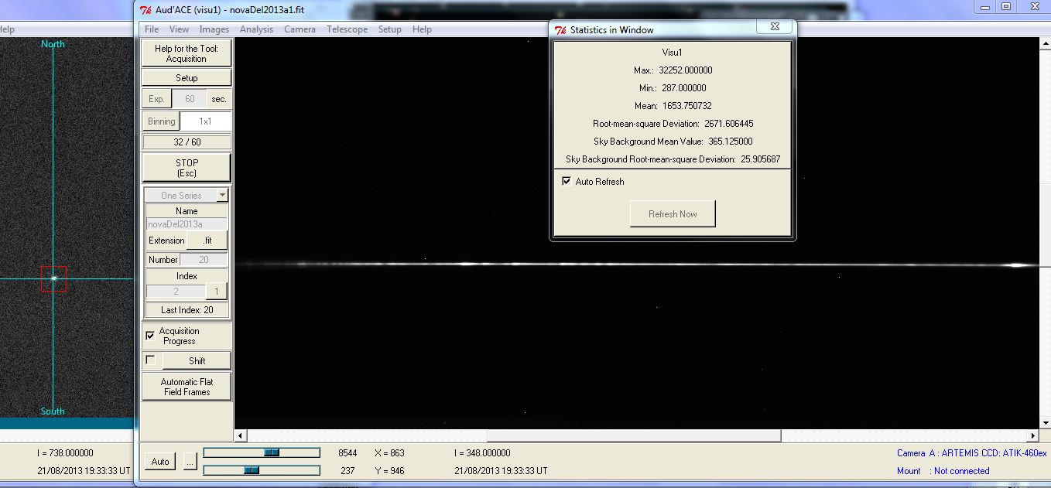Toggle the Auto Refresh checkbox
This screenshot has height=488, width=1051.
click(x=567, y=182)
